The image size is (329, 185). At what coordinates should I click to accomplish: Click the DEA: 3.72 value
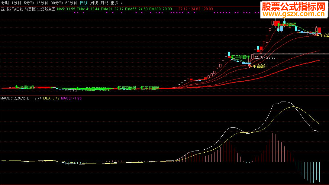coord(51,98)
